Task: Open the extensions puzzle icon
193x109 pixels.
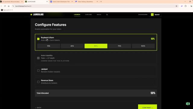Action: (x=186, y=6)
